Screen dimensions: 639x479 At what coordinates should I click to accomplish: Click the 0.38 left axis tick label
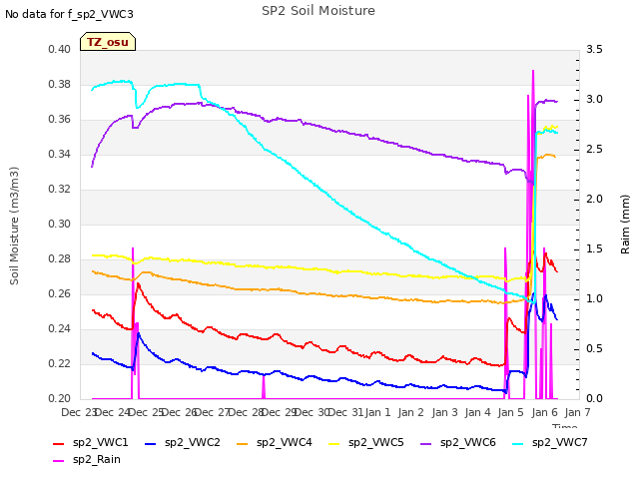(x=60, y=84)
